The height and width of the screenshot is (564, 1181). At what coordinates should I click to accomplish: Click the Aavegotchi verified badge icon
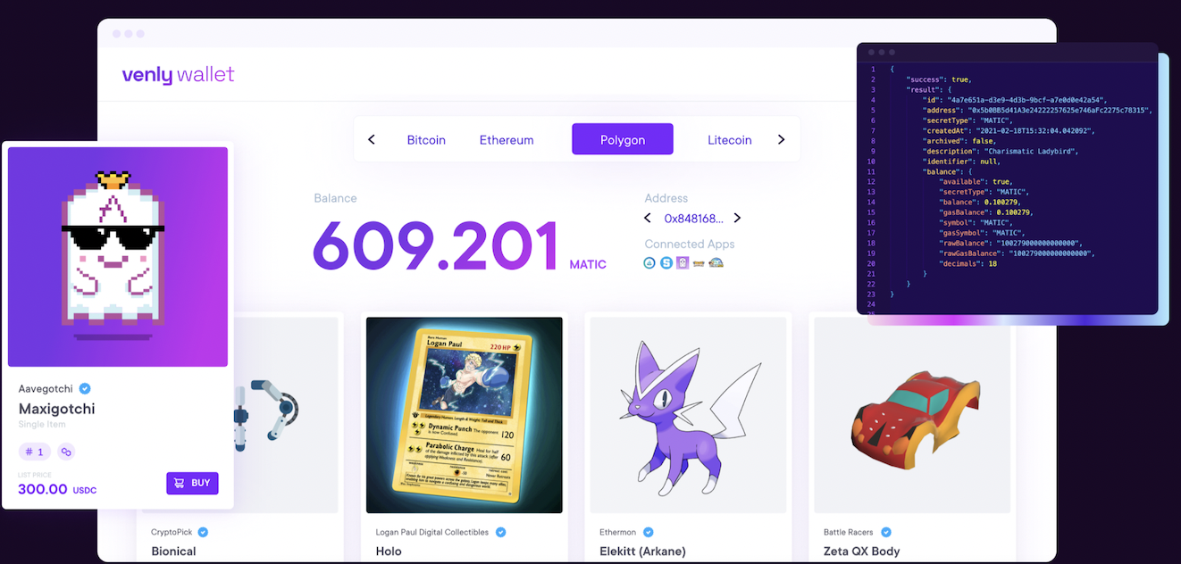click(85, 388)
